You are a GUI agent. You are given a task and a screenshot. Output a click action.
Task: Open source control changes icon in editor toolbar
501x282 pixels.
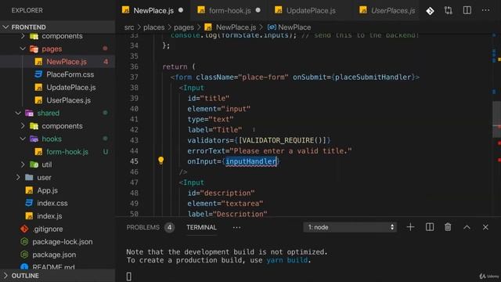430,11
